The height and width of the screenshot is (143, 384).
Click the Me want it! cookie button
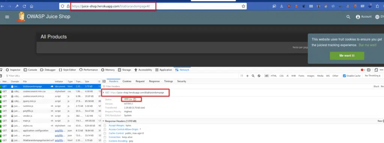tap(347, 56)
